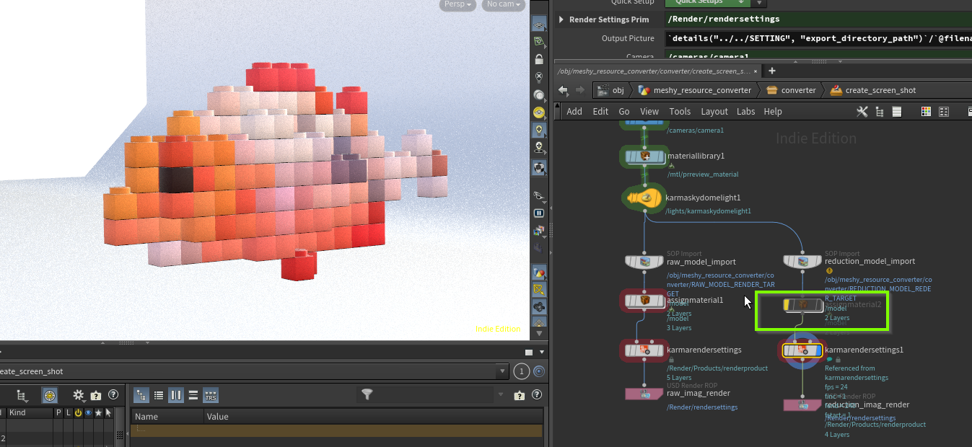Open the Quick Setups dropdown arrow

click(x=758, y=3)
